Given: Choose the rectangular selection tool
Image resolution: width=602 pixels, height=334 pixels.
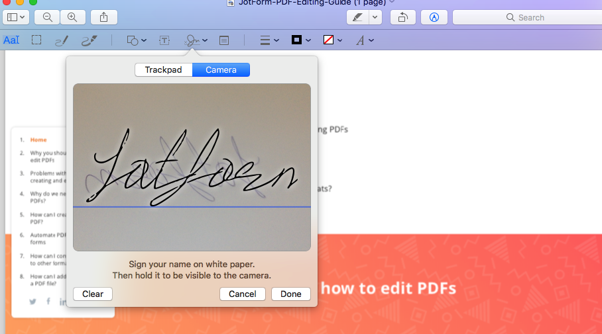Looking at the screenshot, I should 36,40.
